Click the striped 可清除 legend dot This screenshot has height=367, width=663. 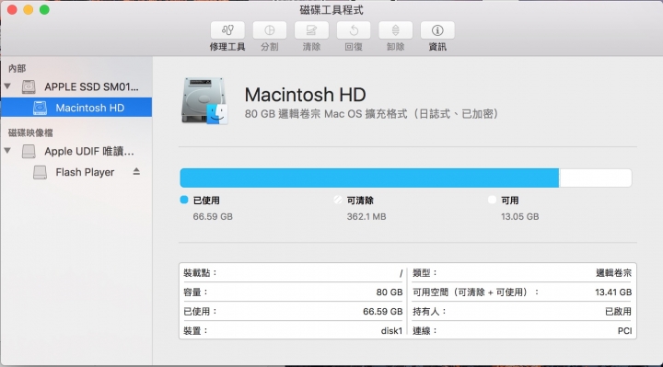click(338, 200)
